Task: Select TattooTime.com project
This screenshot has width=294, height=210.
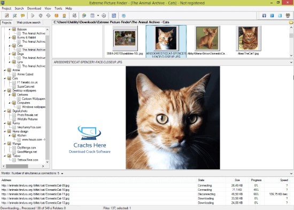Action: [x=28, y=160]
